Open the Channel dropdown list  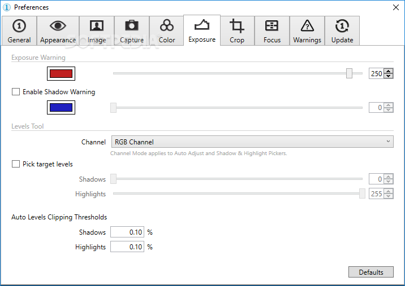[252, 142]
